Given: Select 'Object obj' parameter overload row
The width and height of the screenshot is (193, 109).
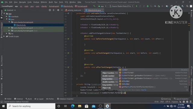Looking at the screenshot, I should click(x=109, y=88).
